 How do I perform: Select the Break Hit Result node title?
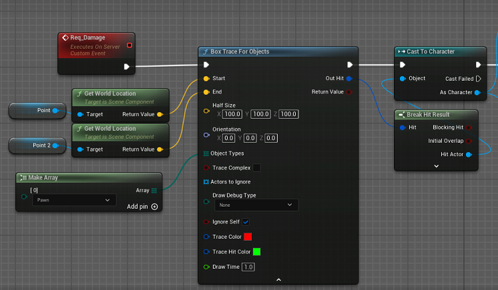[428, 115]
